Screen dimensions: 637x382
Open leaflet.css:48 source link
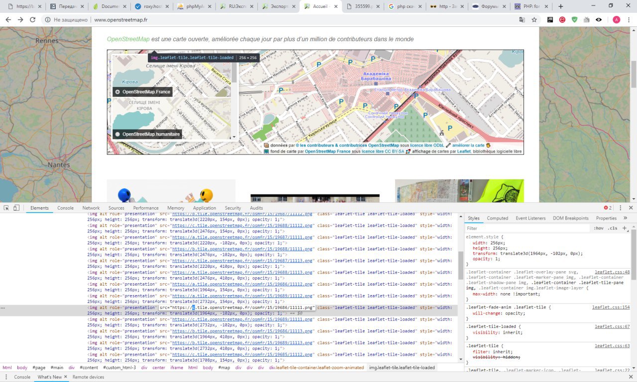(x=612, y=272)
